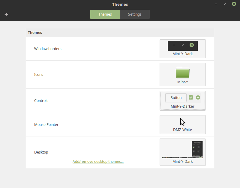
Task: Click the sample Button in Controls preview
Action: (176, 97)
